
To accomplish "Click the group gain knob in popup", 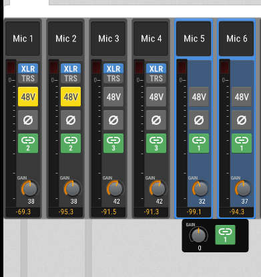I will click(198, 235).
